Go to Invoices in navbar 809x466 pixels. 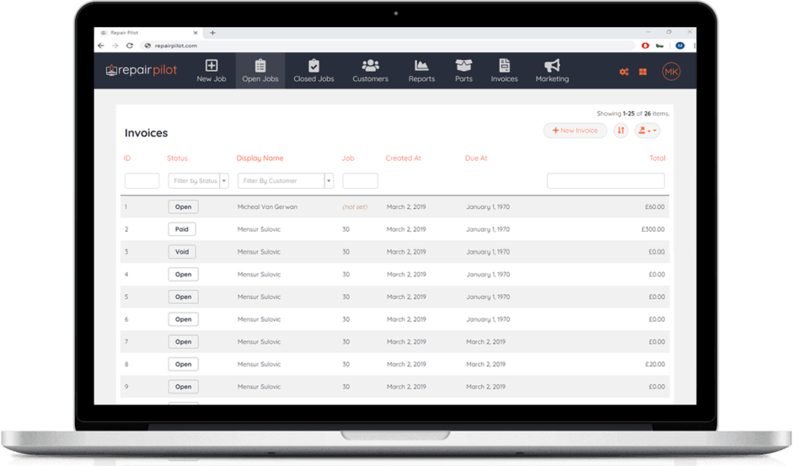[x=504, y=71]
